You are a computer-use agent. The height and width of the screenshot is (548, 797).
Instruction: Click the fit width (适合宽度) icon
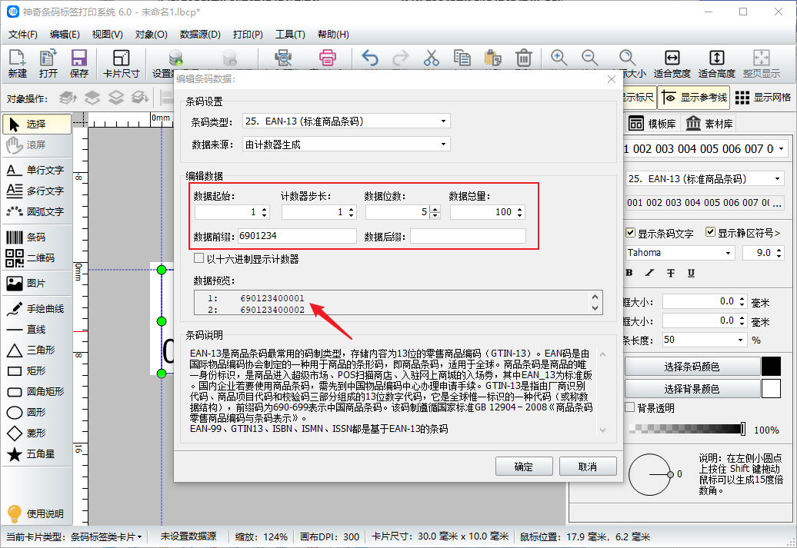click(x=672, y=64)
